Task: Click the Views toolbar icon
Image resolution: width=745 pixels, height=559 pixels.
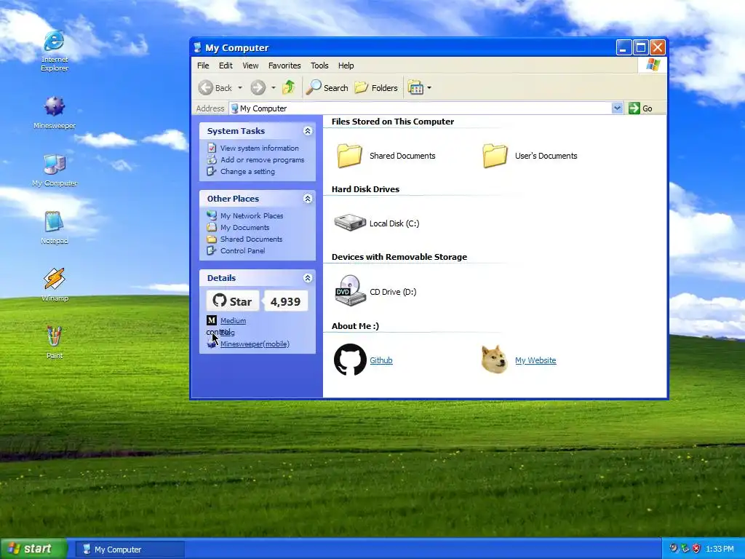Action: [415, 87]
